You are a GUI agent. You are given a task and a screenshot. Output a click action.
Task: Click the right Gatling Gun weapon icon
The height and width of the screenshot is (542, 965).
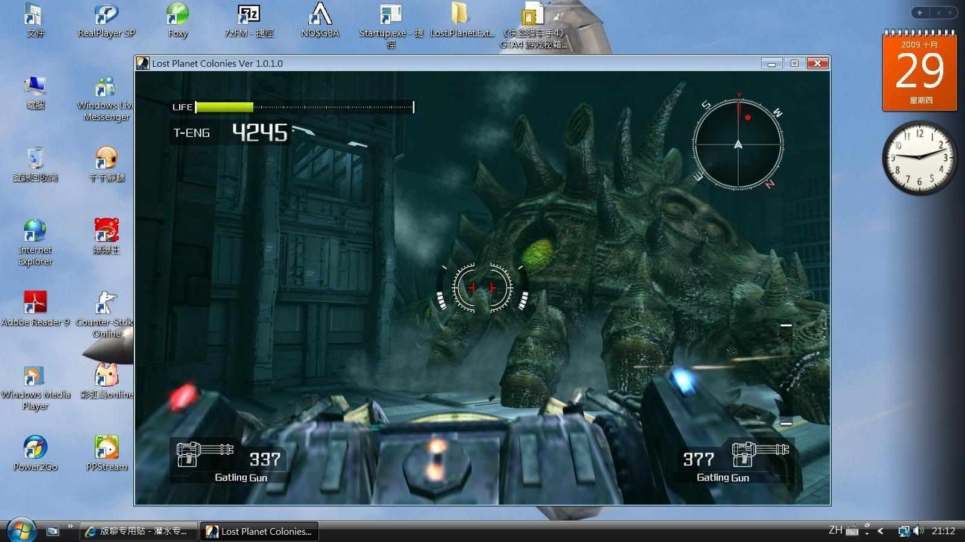point(760,454)
